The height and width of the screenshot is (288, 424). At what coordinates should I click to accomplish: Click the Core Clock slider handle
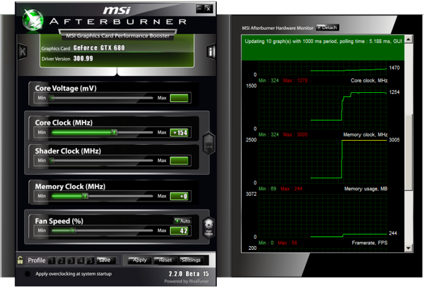pyautogui.click(x=114, y=132)
